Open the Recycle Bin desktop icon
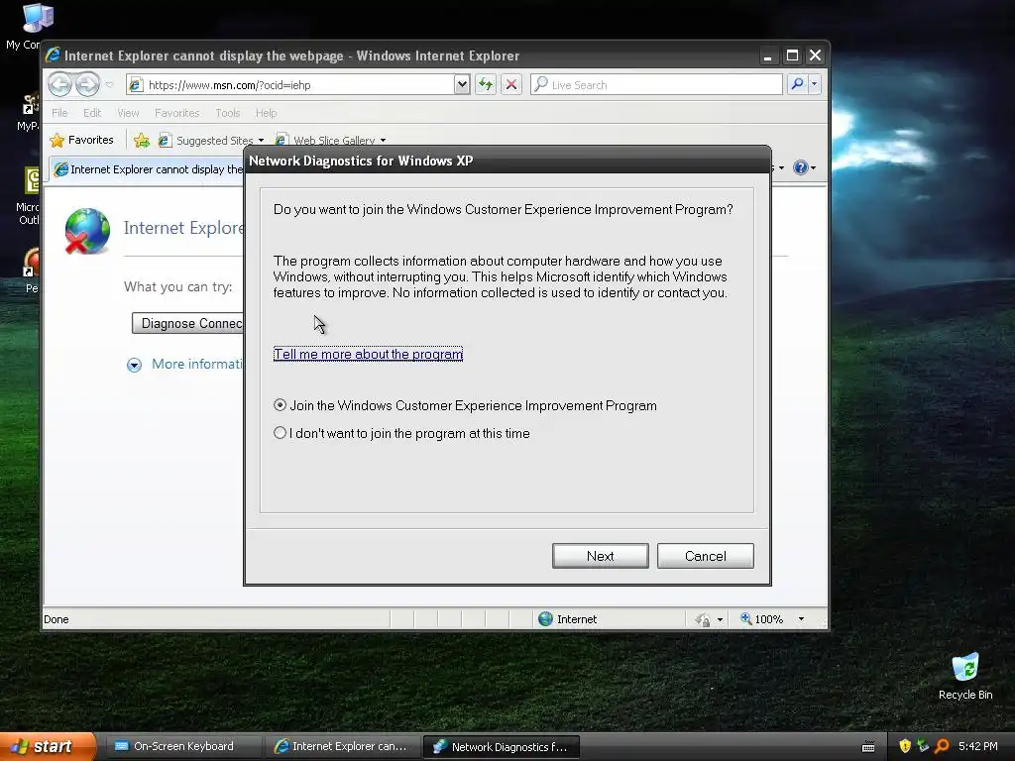 965,677
